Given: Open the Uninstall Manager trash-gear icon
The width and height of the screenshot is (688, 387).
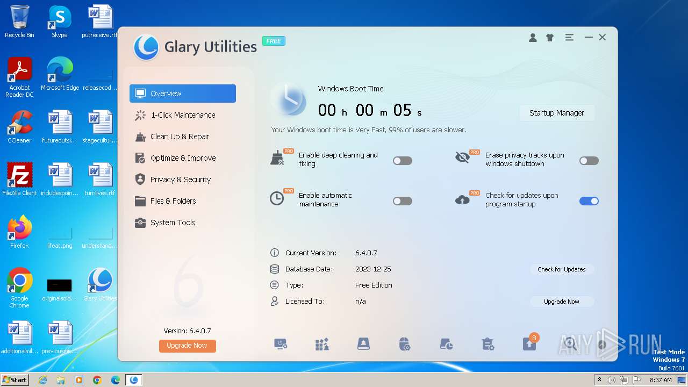Looking at the screenshot, I should tap(488, 345).
